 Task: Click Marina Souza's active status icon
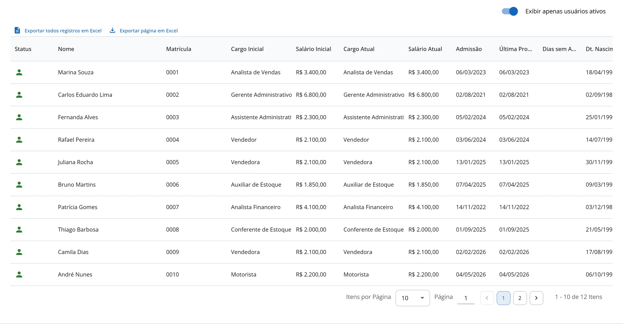pos(19,72)
